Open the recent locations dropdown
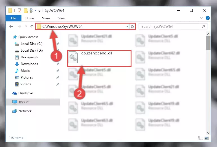 pyautogui.click(x=26, y=26)
